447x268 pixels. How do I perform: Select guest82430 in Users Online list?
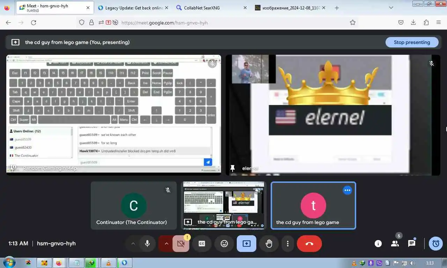click(23, 147)
